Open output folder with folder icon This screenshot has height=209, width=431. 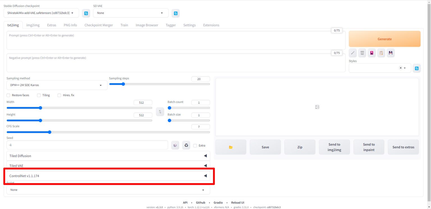pos(231,147)
